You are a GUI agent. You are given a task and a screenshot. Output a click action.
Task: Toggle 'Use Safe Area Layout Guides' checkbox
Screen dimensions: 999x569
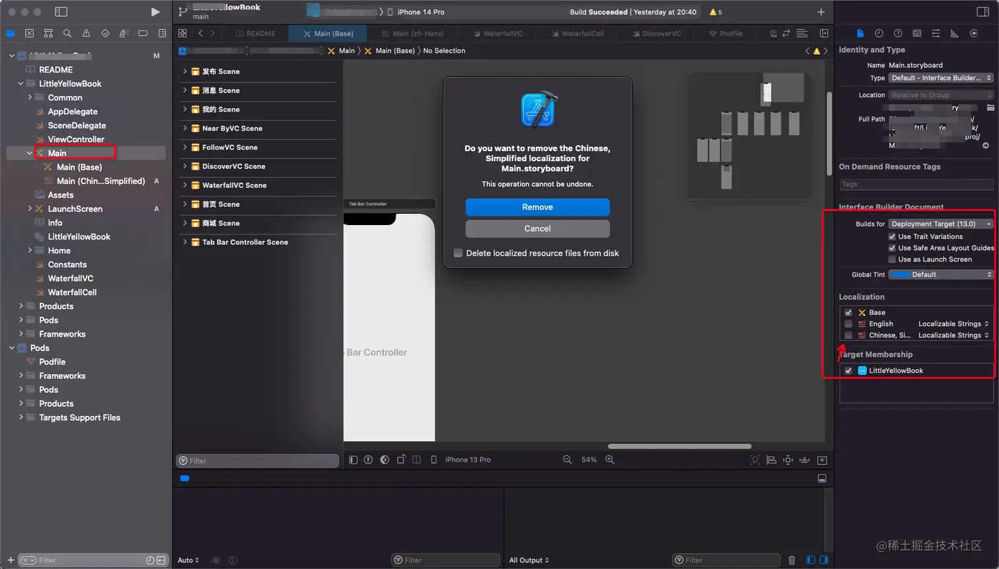pyautogui.click(x=892, y=248)
